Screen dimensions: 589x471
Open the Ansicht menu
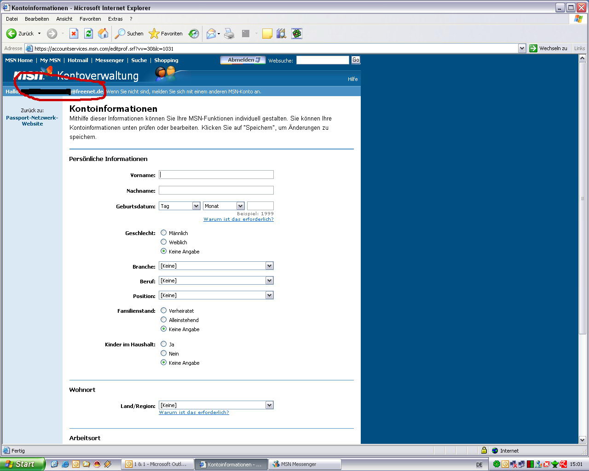point(64,19)
